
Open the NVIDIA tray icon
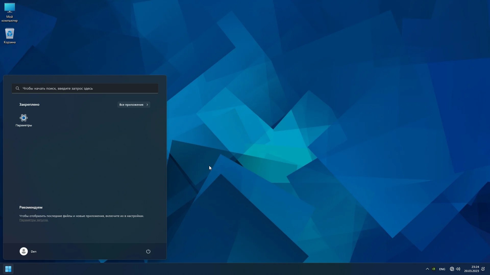tap(434, 269)
